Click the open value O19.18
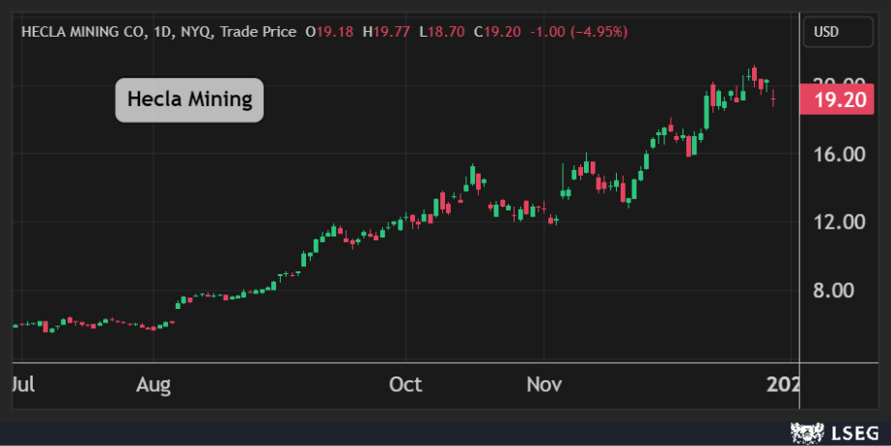 click(x=330, y=32)
